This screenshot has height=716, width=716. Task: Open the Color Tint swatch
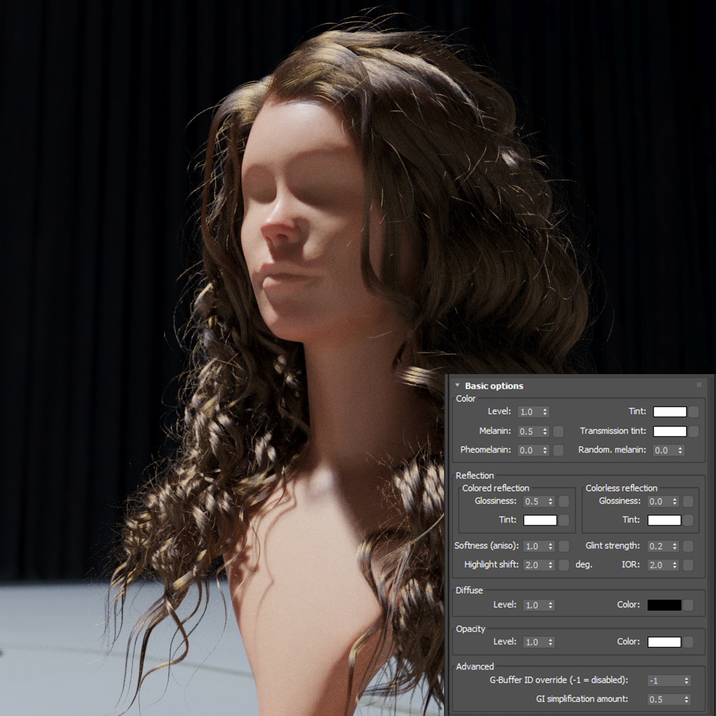(669, 411)
